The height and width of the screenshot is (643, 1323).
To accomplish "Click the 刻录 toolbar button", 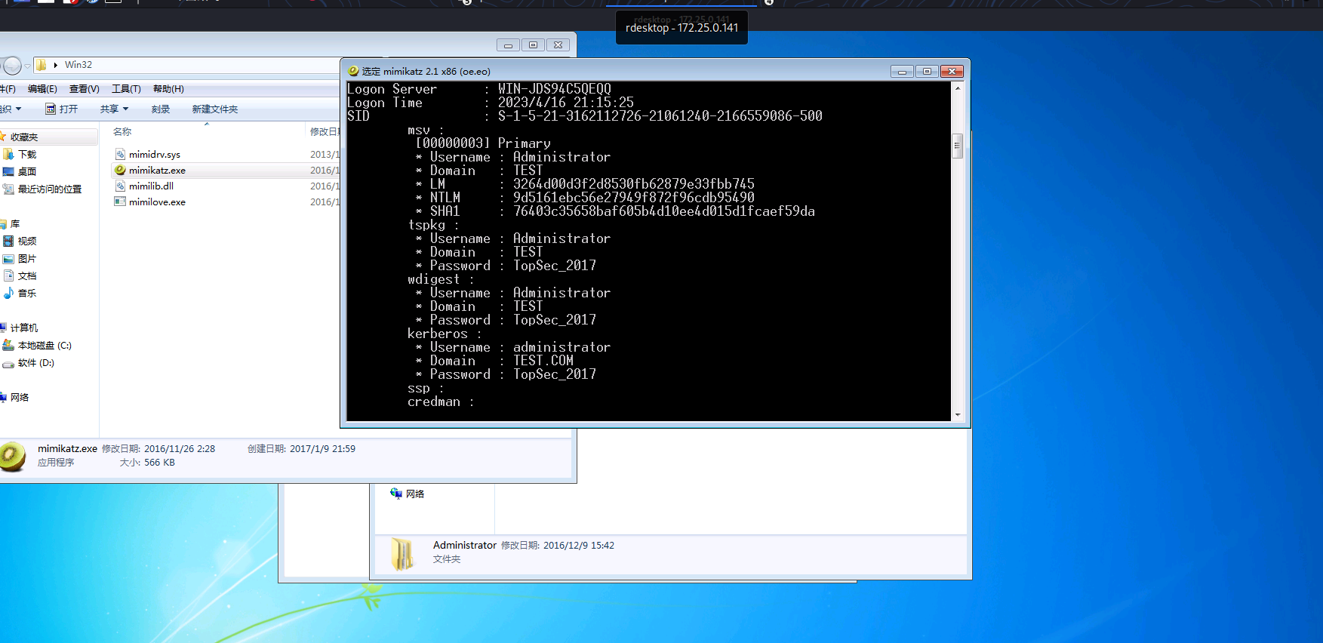I will [x=160, y=109].
